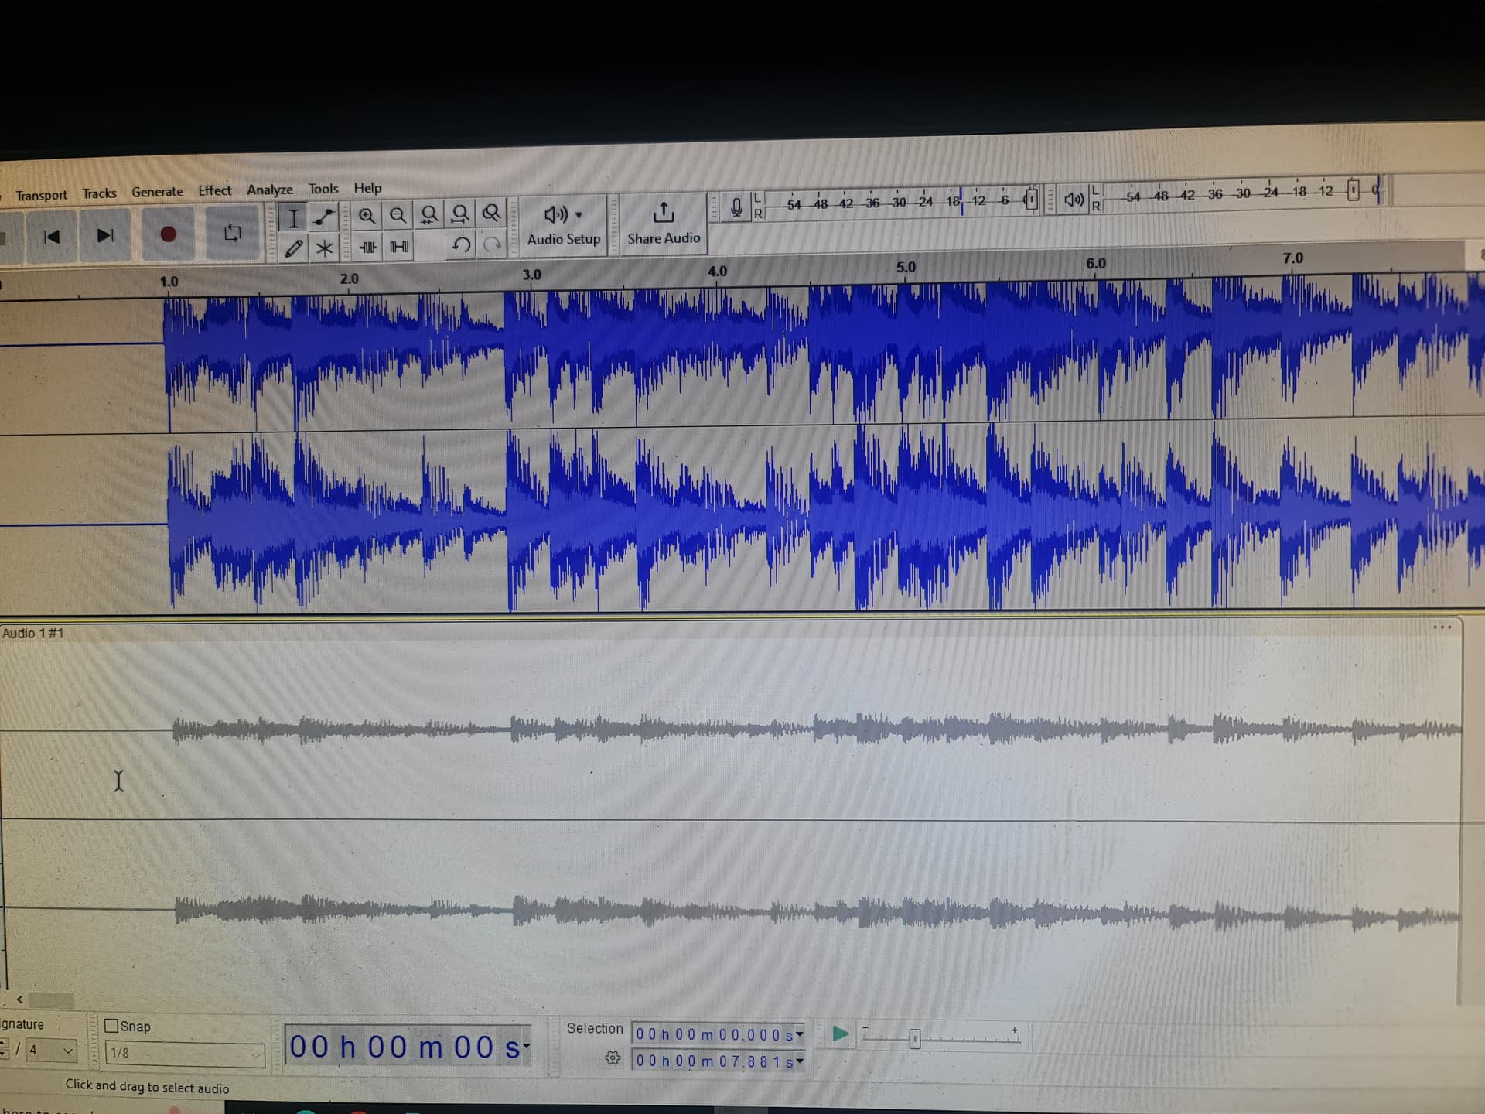Click the Share Audio button
Viewport: 1485px width, 1114px height.
(664, 224)
